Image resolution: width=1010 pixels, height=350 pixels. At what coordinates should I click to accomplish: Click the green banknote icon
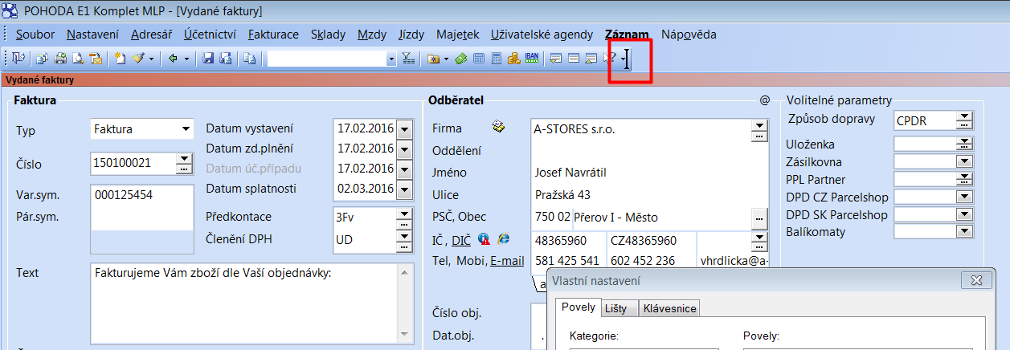[x=460, y=58]
